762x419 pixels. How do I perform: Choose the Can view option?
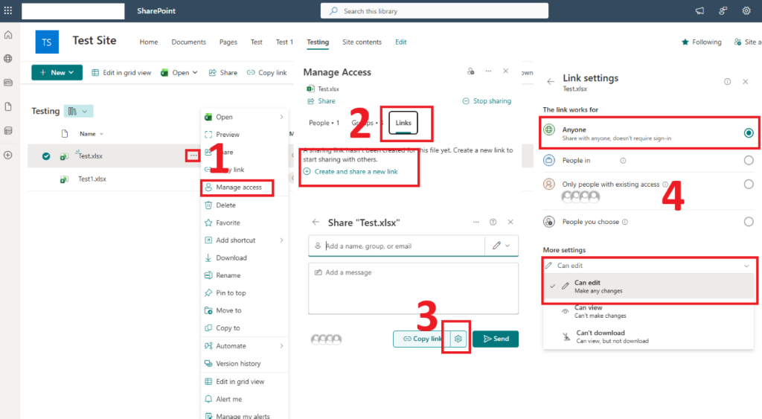tap(648, 312)
